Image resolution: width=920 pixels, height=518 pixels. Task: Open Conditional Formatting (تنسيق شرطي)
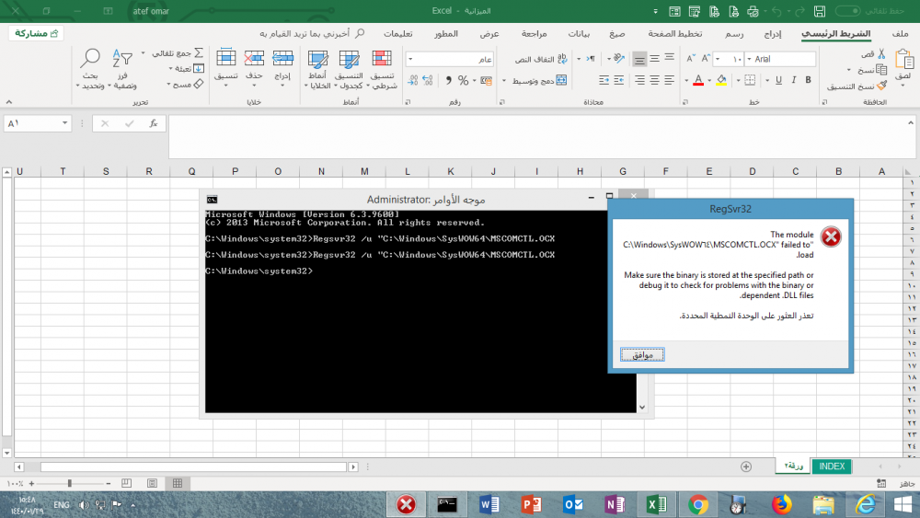[x=382, y=69]
